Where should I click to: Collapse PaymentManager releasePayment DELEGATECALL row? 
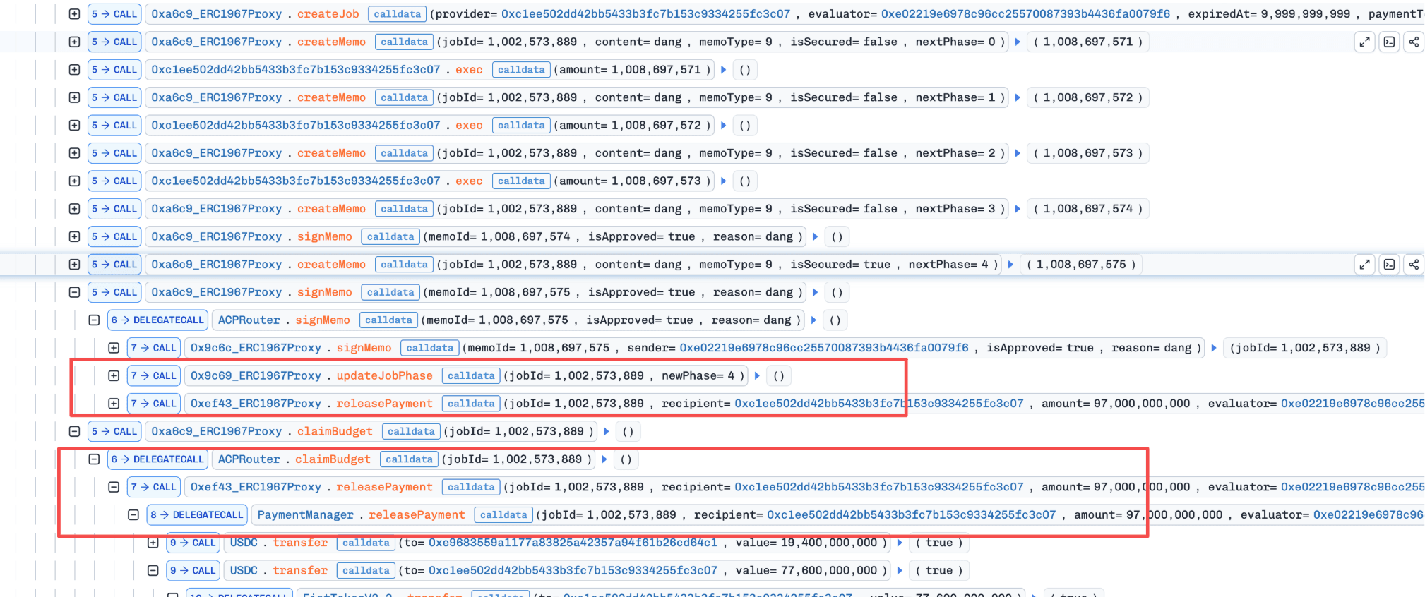click(133, 515)
